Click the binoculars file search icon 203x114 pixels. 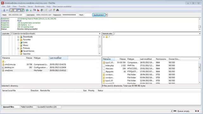[x=57, y=10]
